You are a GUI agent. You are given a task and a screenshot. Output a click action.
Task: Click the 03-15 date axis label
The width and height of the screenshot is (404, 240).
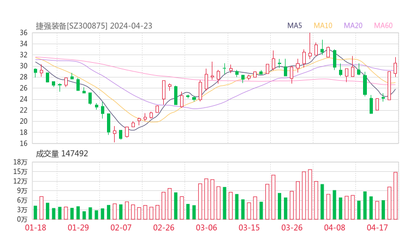[249, 227]
